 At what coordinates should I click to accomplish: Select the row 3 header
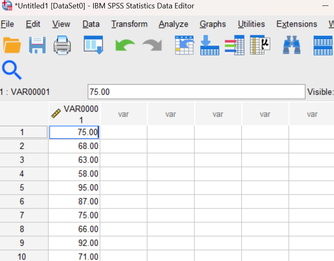[x=24, y=160]
